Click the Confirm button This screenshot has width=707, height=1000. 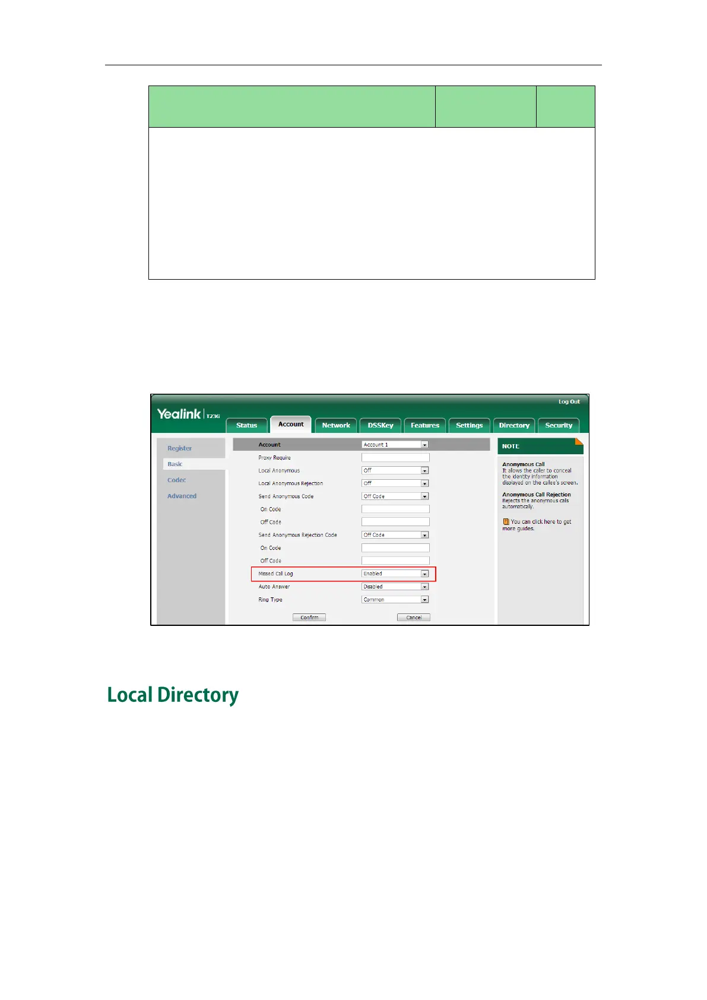[309, 618]
